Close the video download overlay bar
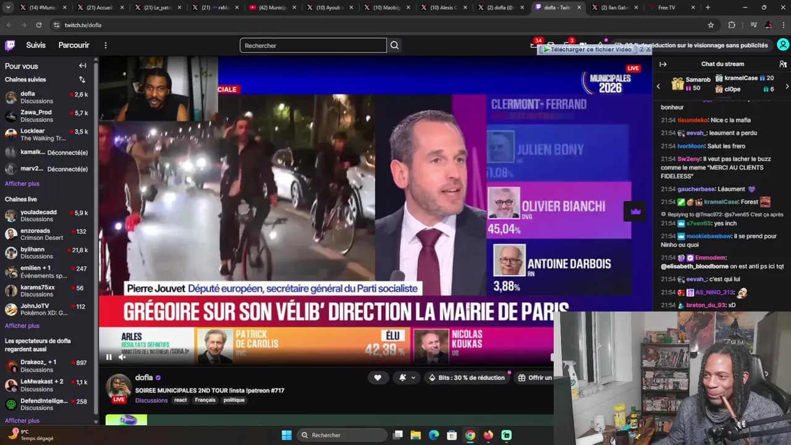 [648, 49]
